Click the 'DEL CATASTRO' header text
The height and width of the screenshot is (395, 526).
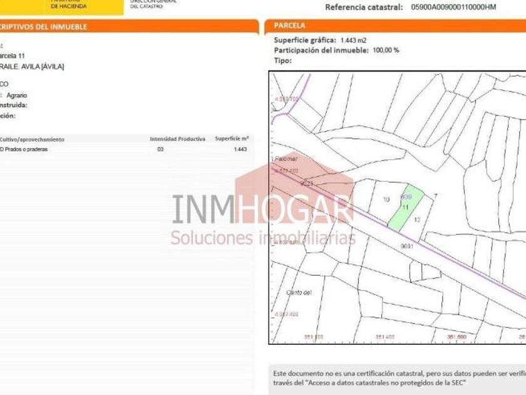pyautogui.click(x=147, y=6)
